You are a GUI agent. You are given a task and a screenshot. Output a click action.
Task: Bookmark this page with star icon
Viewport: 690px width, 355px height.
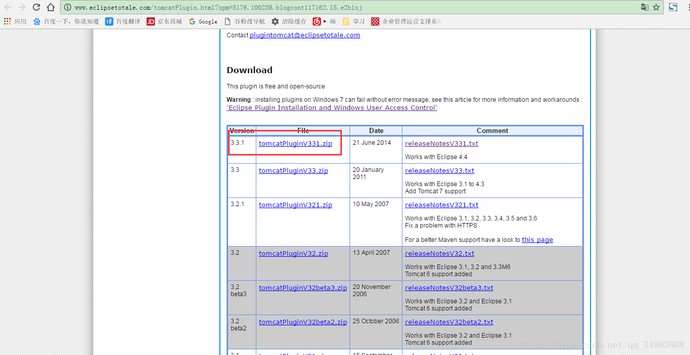pos(656,7)
